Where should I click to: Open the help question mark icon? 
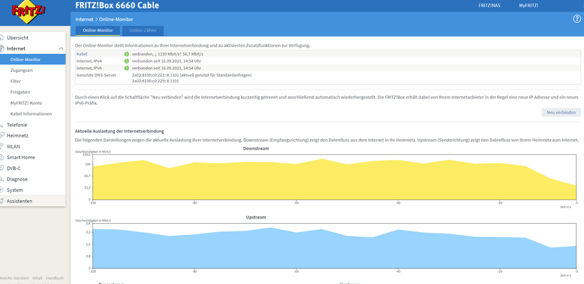[x=576, y=19]
